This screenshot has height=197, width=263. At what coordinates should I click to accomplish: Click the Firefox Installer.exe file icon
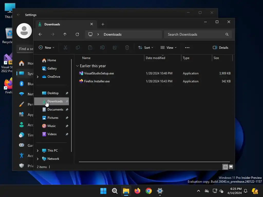tap(81, 81)
